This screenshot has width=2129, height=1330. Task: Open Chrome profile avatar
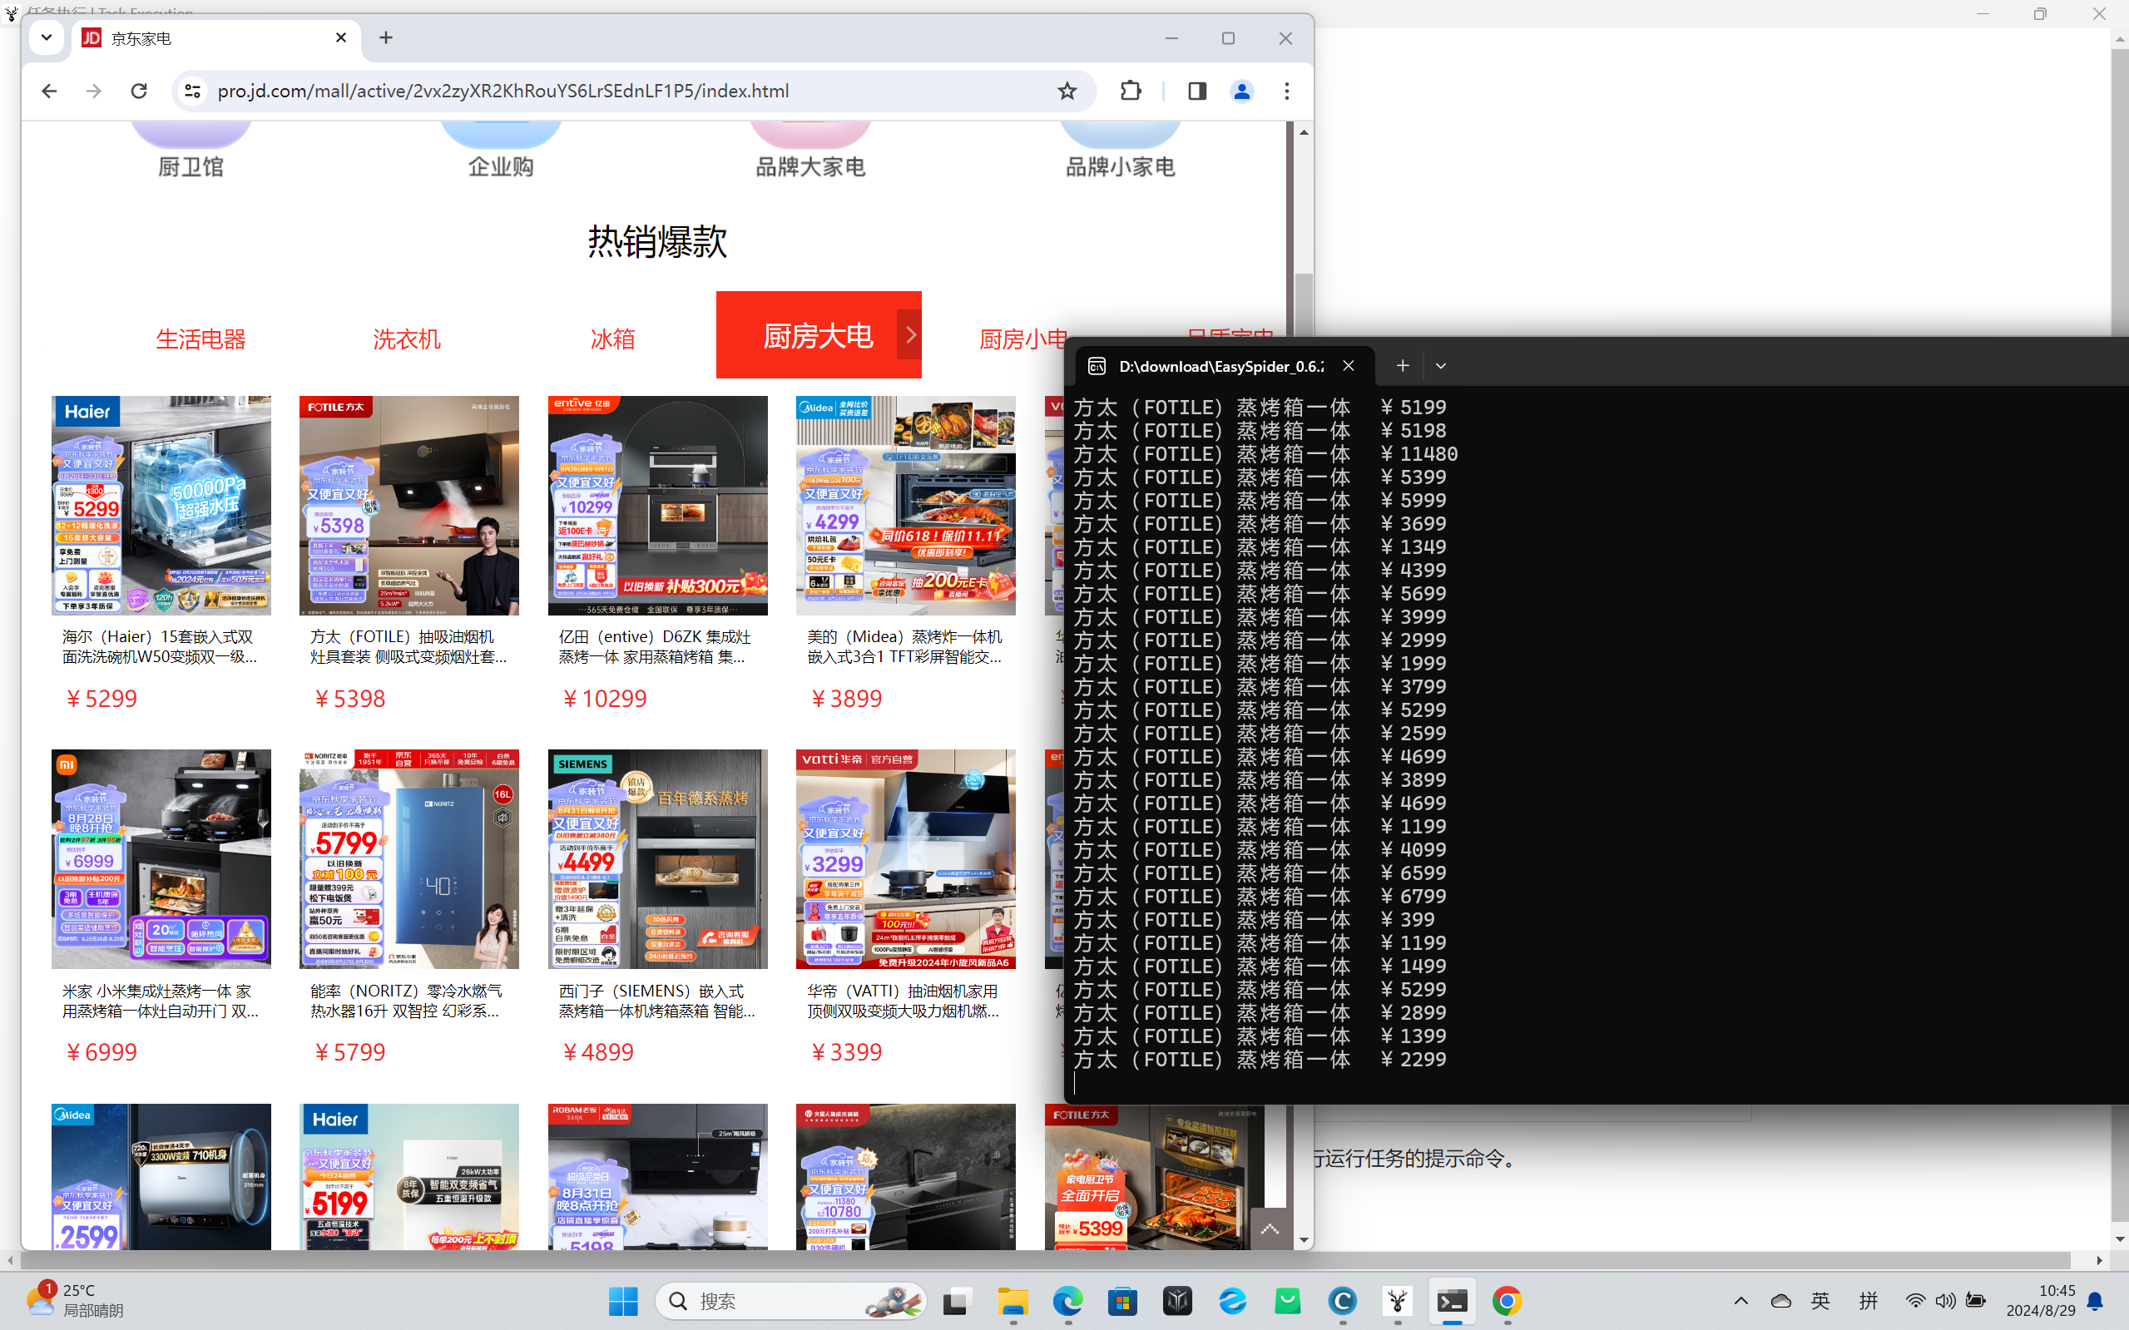tap(1242, 91)
